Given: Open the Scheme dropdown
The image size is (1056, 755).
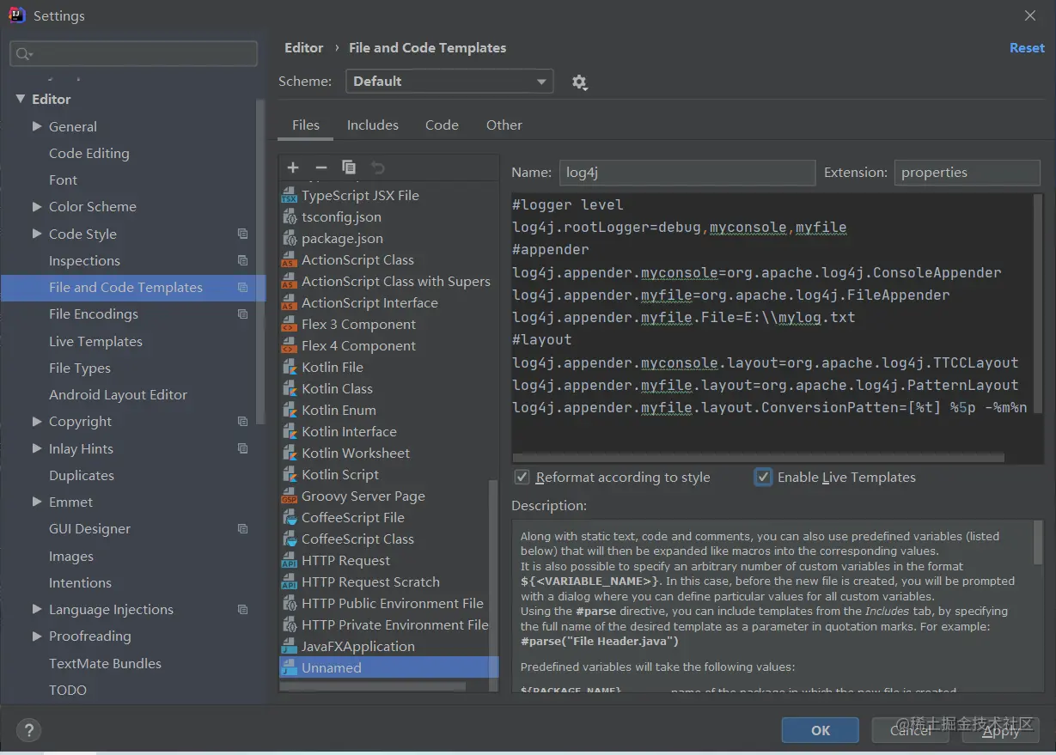Looking at the screenshot, I should 449,82.
